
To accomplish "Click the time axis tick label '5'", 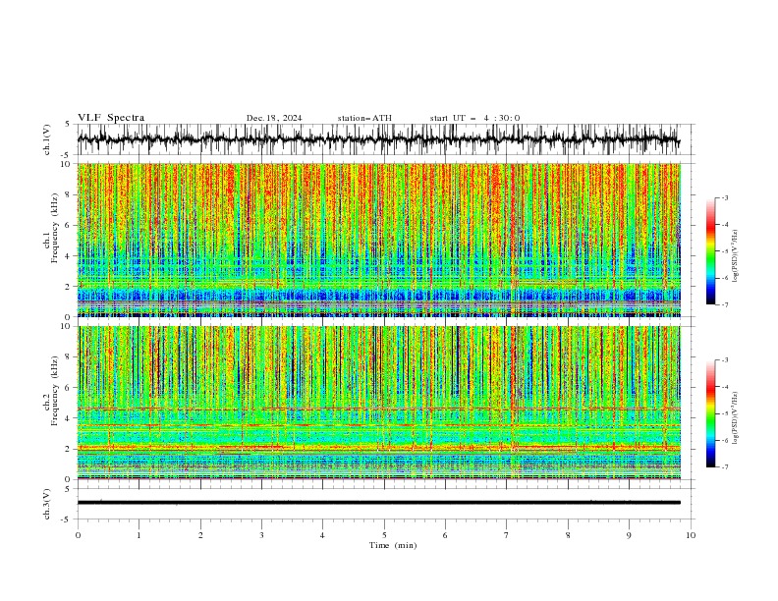I will (x=384, y=535).
